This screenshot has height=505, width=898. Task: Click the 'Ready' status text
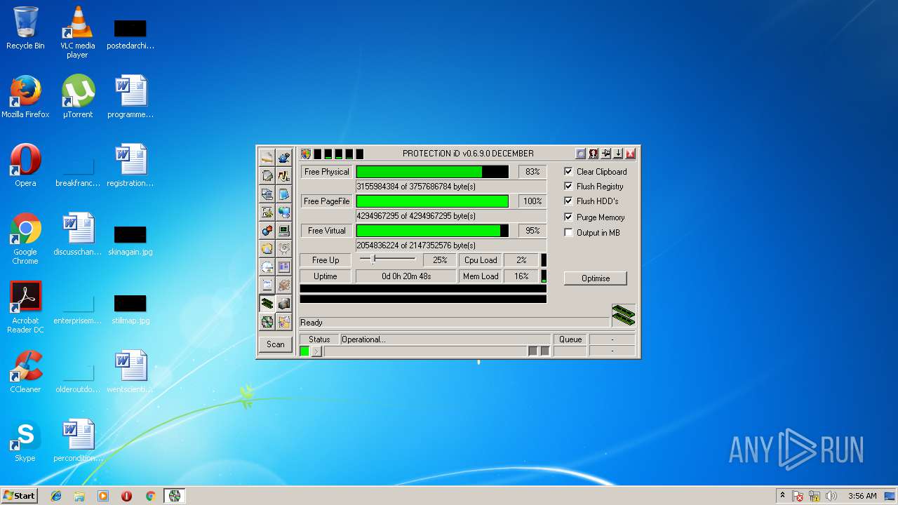(x=311, y=323)
